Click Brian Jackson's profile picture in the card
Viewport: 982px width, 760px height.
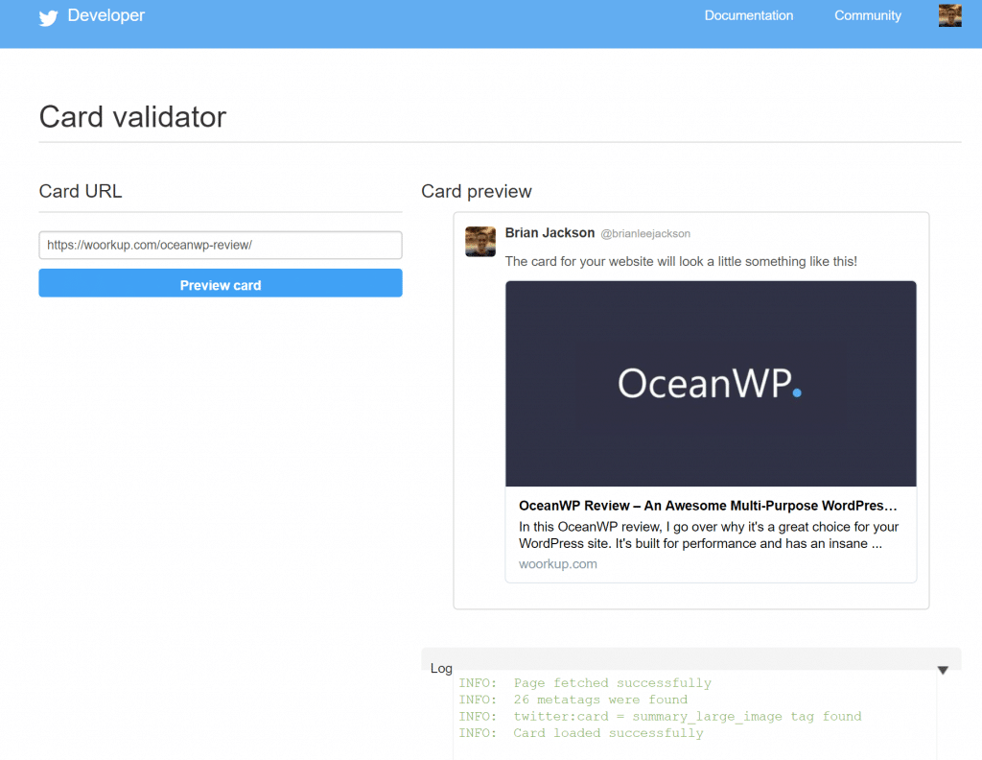pos(479,242)
